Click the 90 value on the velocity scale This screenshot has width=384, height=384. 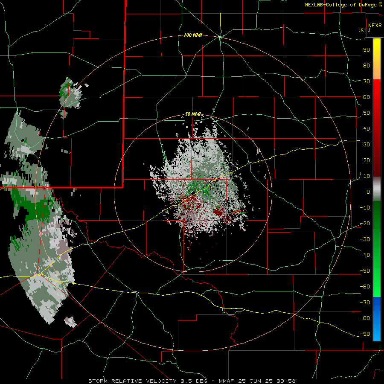click(367, 50)
